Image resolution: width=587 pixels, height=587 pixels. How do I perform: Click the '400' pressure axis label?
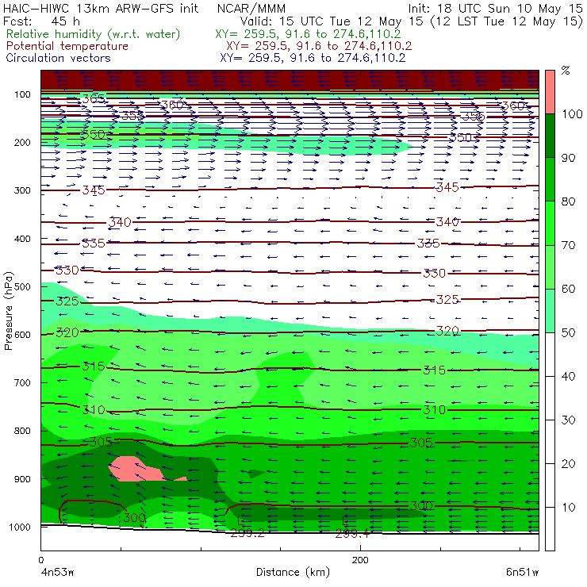click(22, 239)
